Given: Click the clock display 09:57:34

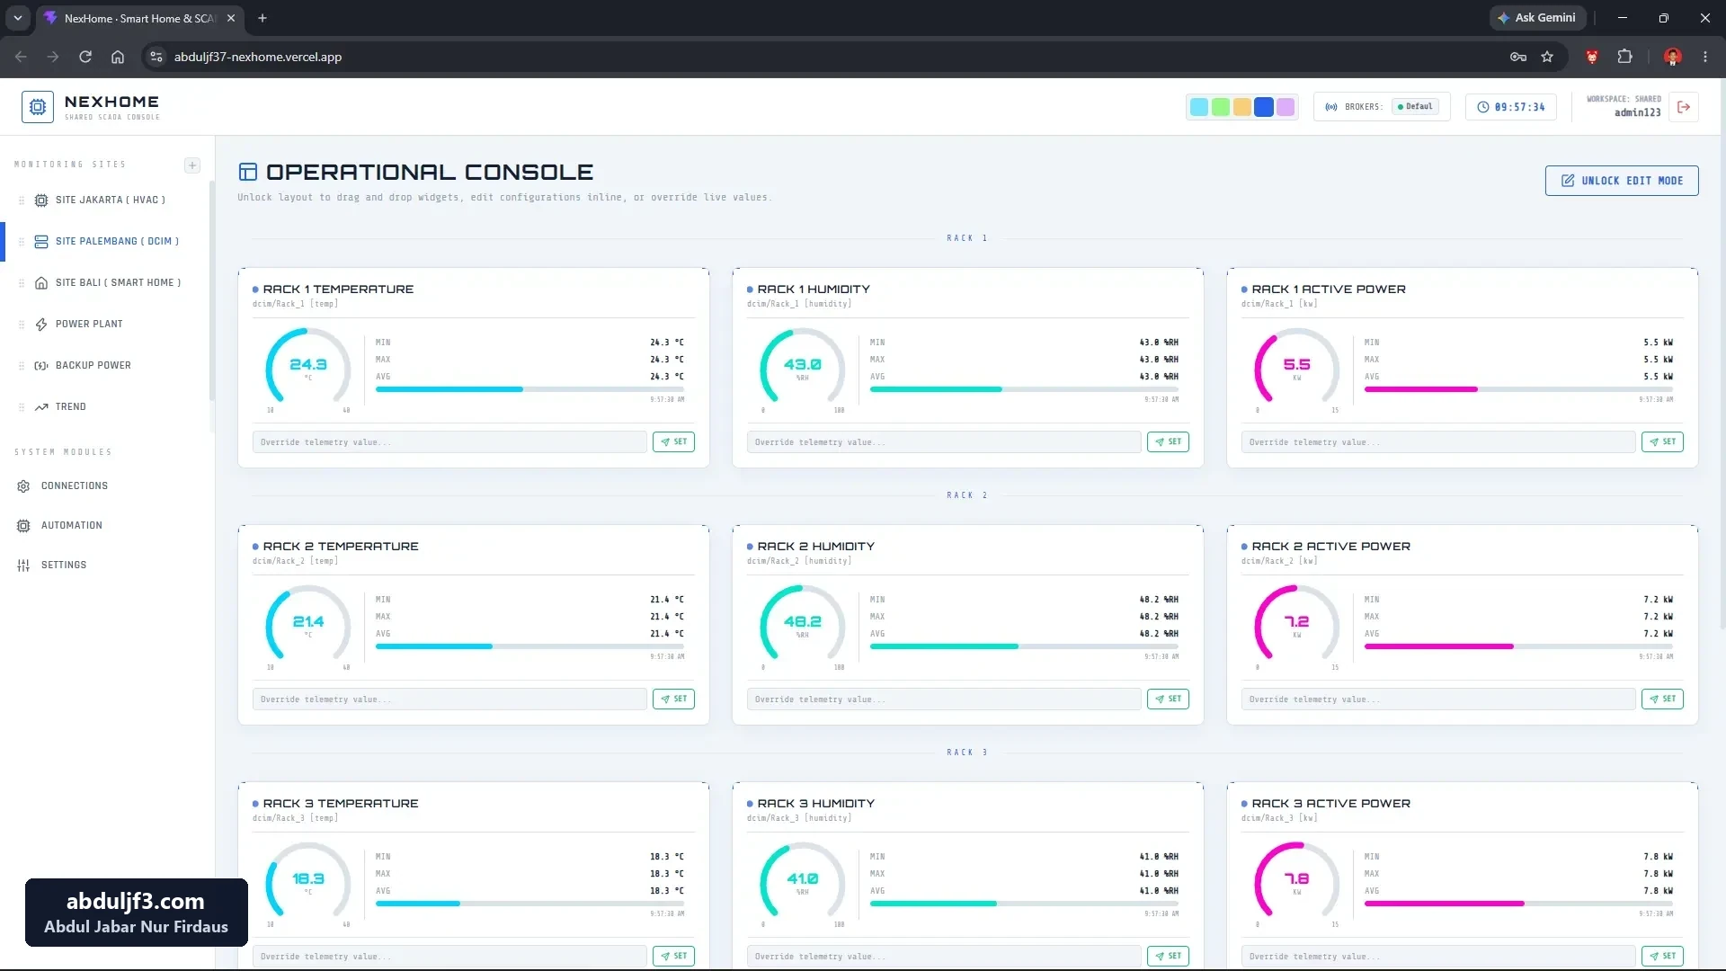Looking at the screenshot, I should point(1511,107).
